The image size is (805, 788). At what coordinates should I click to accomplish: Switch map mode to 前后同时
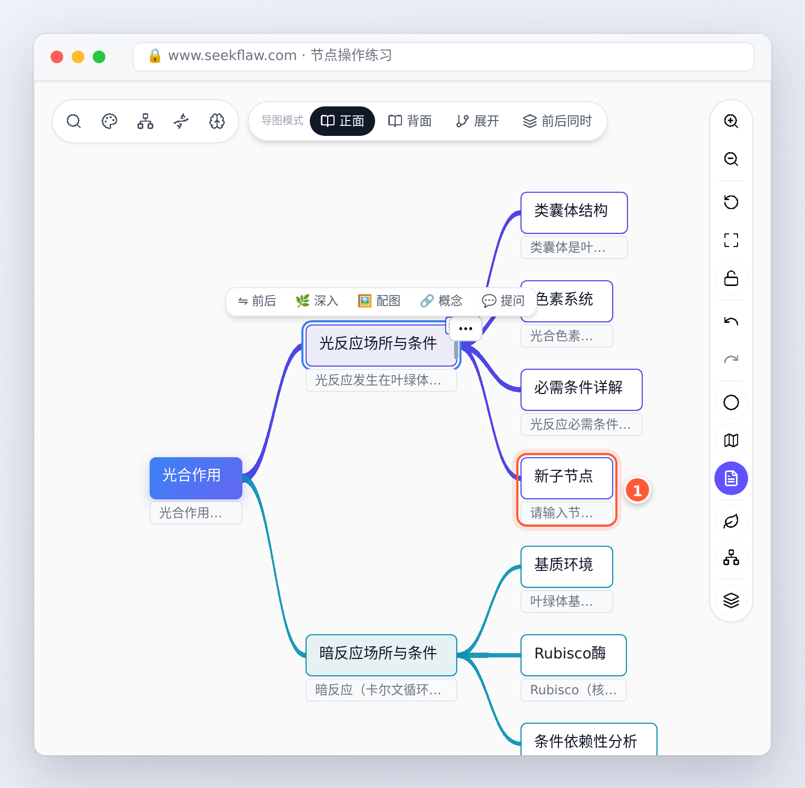coord(557,121)
